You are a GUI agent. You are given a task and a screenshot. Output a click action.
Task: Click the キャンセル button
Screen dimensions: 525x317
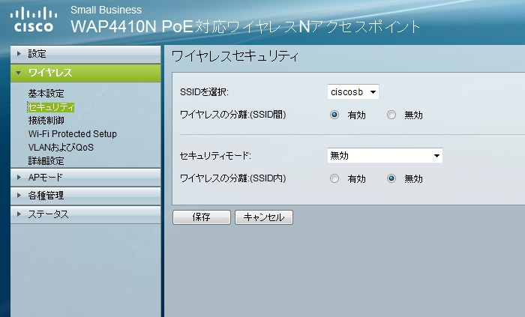pyautogui.click(x=264, y=217)
